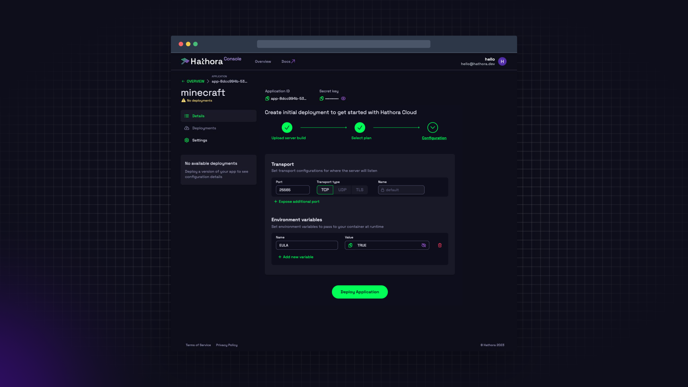Click the EULA variable name field
Image resolution: width=688 pixels, height=387 pixels.
tap(307, 245)
